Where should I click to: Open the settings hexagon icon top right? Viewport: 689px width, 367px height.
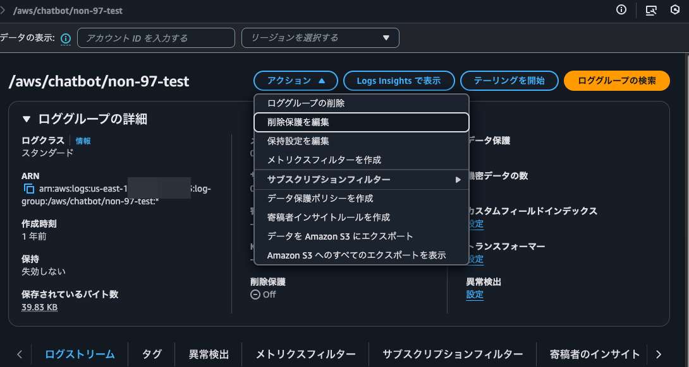pos(675,10)
